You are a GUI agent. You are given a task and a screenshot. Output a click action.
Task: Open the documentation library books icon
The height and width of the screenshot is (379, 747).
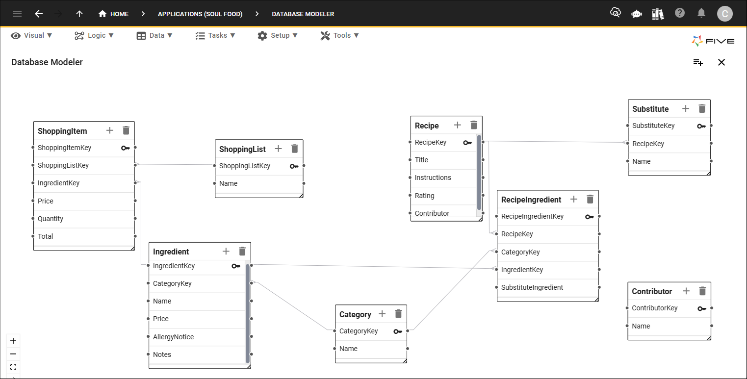(x=658, y=13)
